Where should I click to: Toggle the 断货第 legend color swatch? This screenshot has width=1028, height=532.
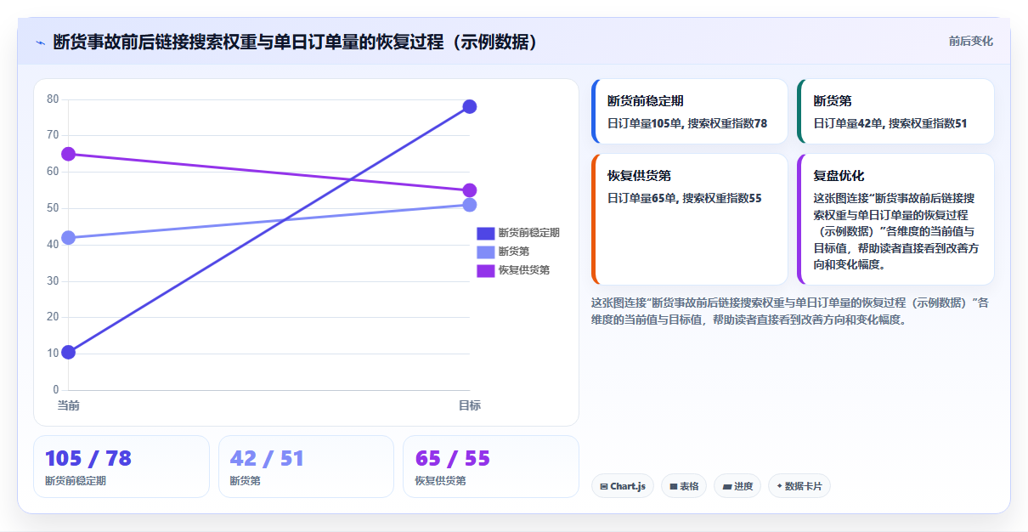tap(485, 252)
